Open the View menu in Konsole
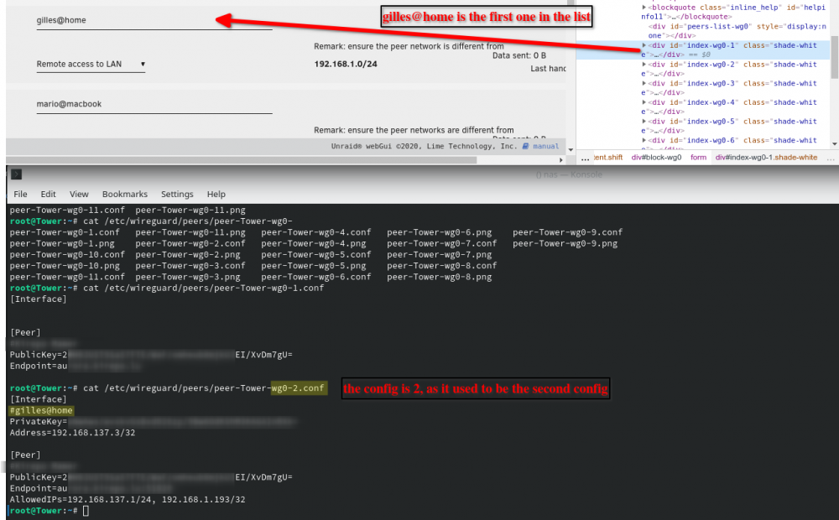This screenshot has height=520, width=839. click(79, 195)
